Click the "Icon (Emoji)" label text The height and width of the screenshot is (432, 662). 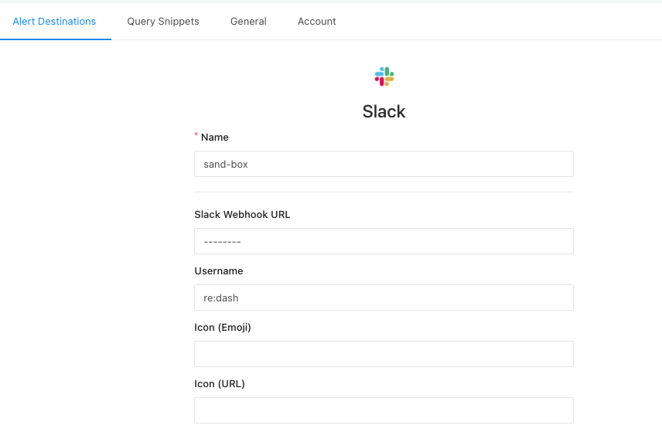[x=223, y=328]
